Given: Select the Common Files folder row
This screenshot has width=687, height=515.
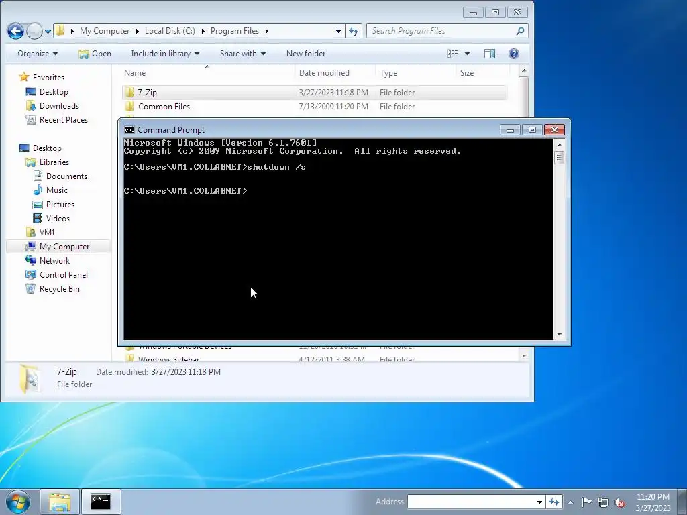Looking at the screenshot, I should (x=315, y=107).
